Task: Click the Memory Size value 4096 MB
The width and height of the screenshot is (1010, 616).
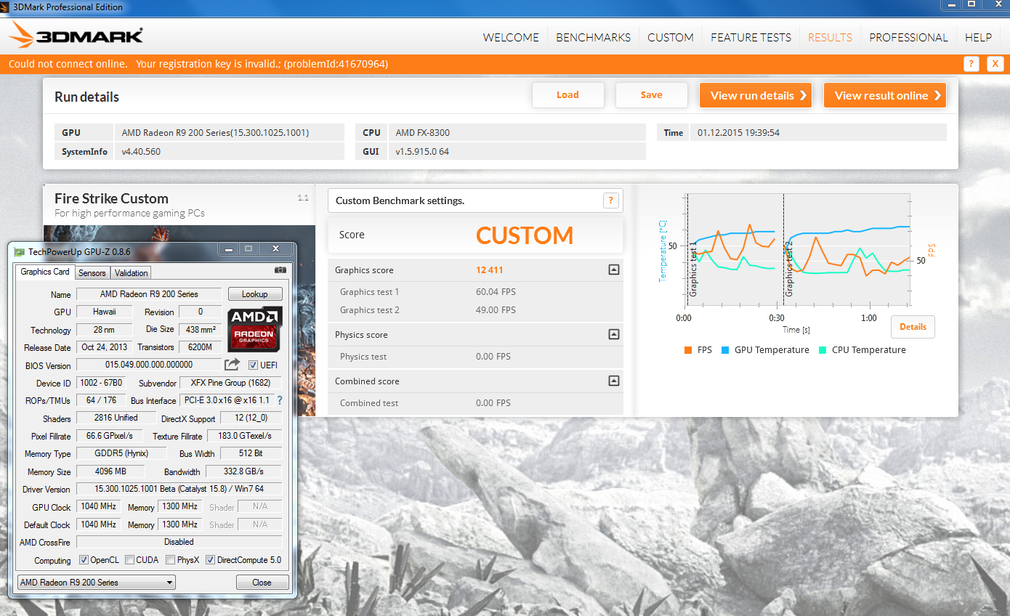Action: tap(110, 471)
